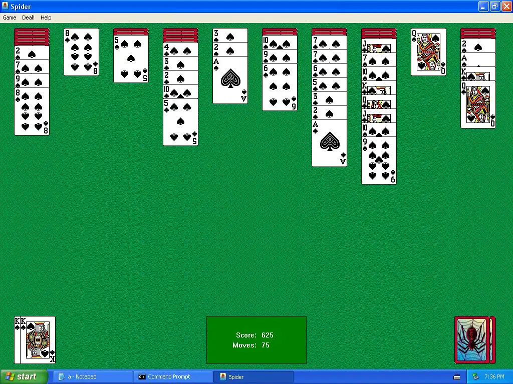Click the 2 of spades in first column
Screen dimensions: 513x384
click(x=32, y=52)
